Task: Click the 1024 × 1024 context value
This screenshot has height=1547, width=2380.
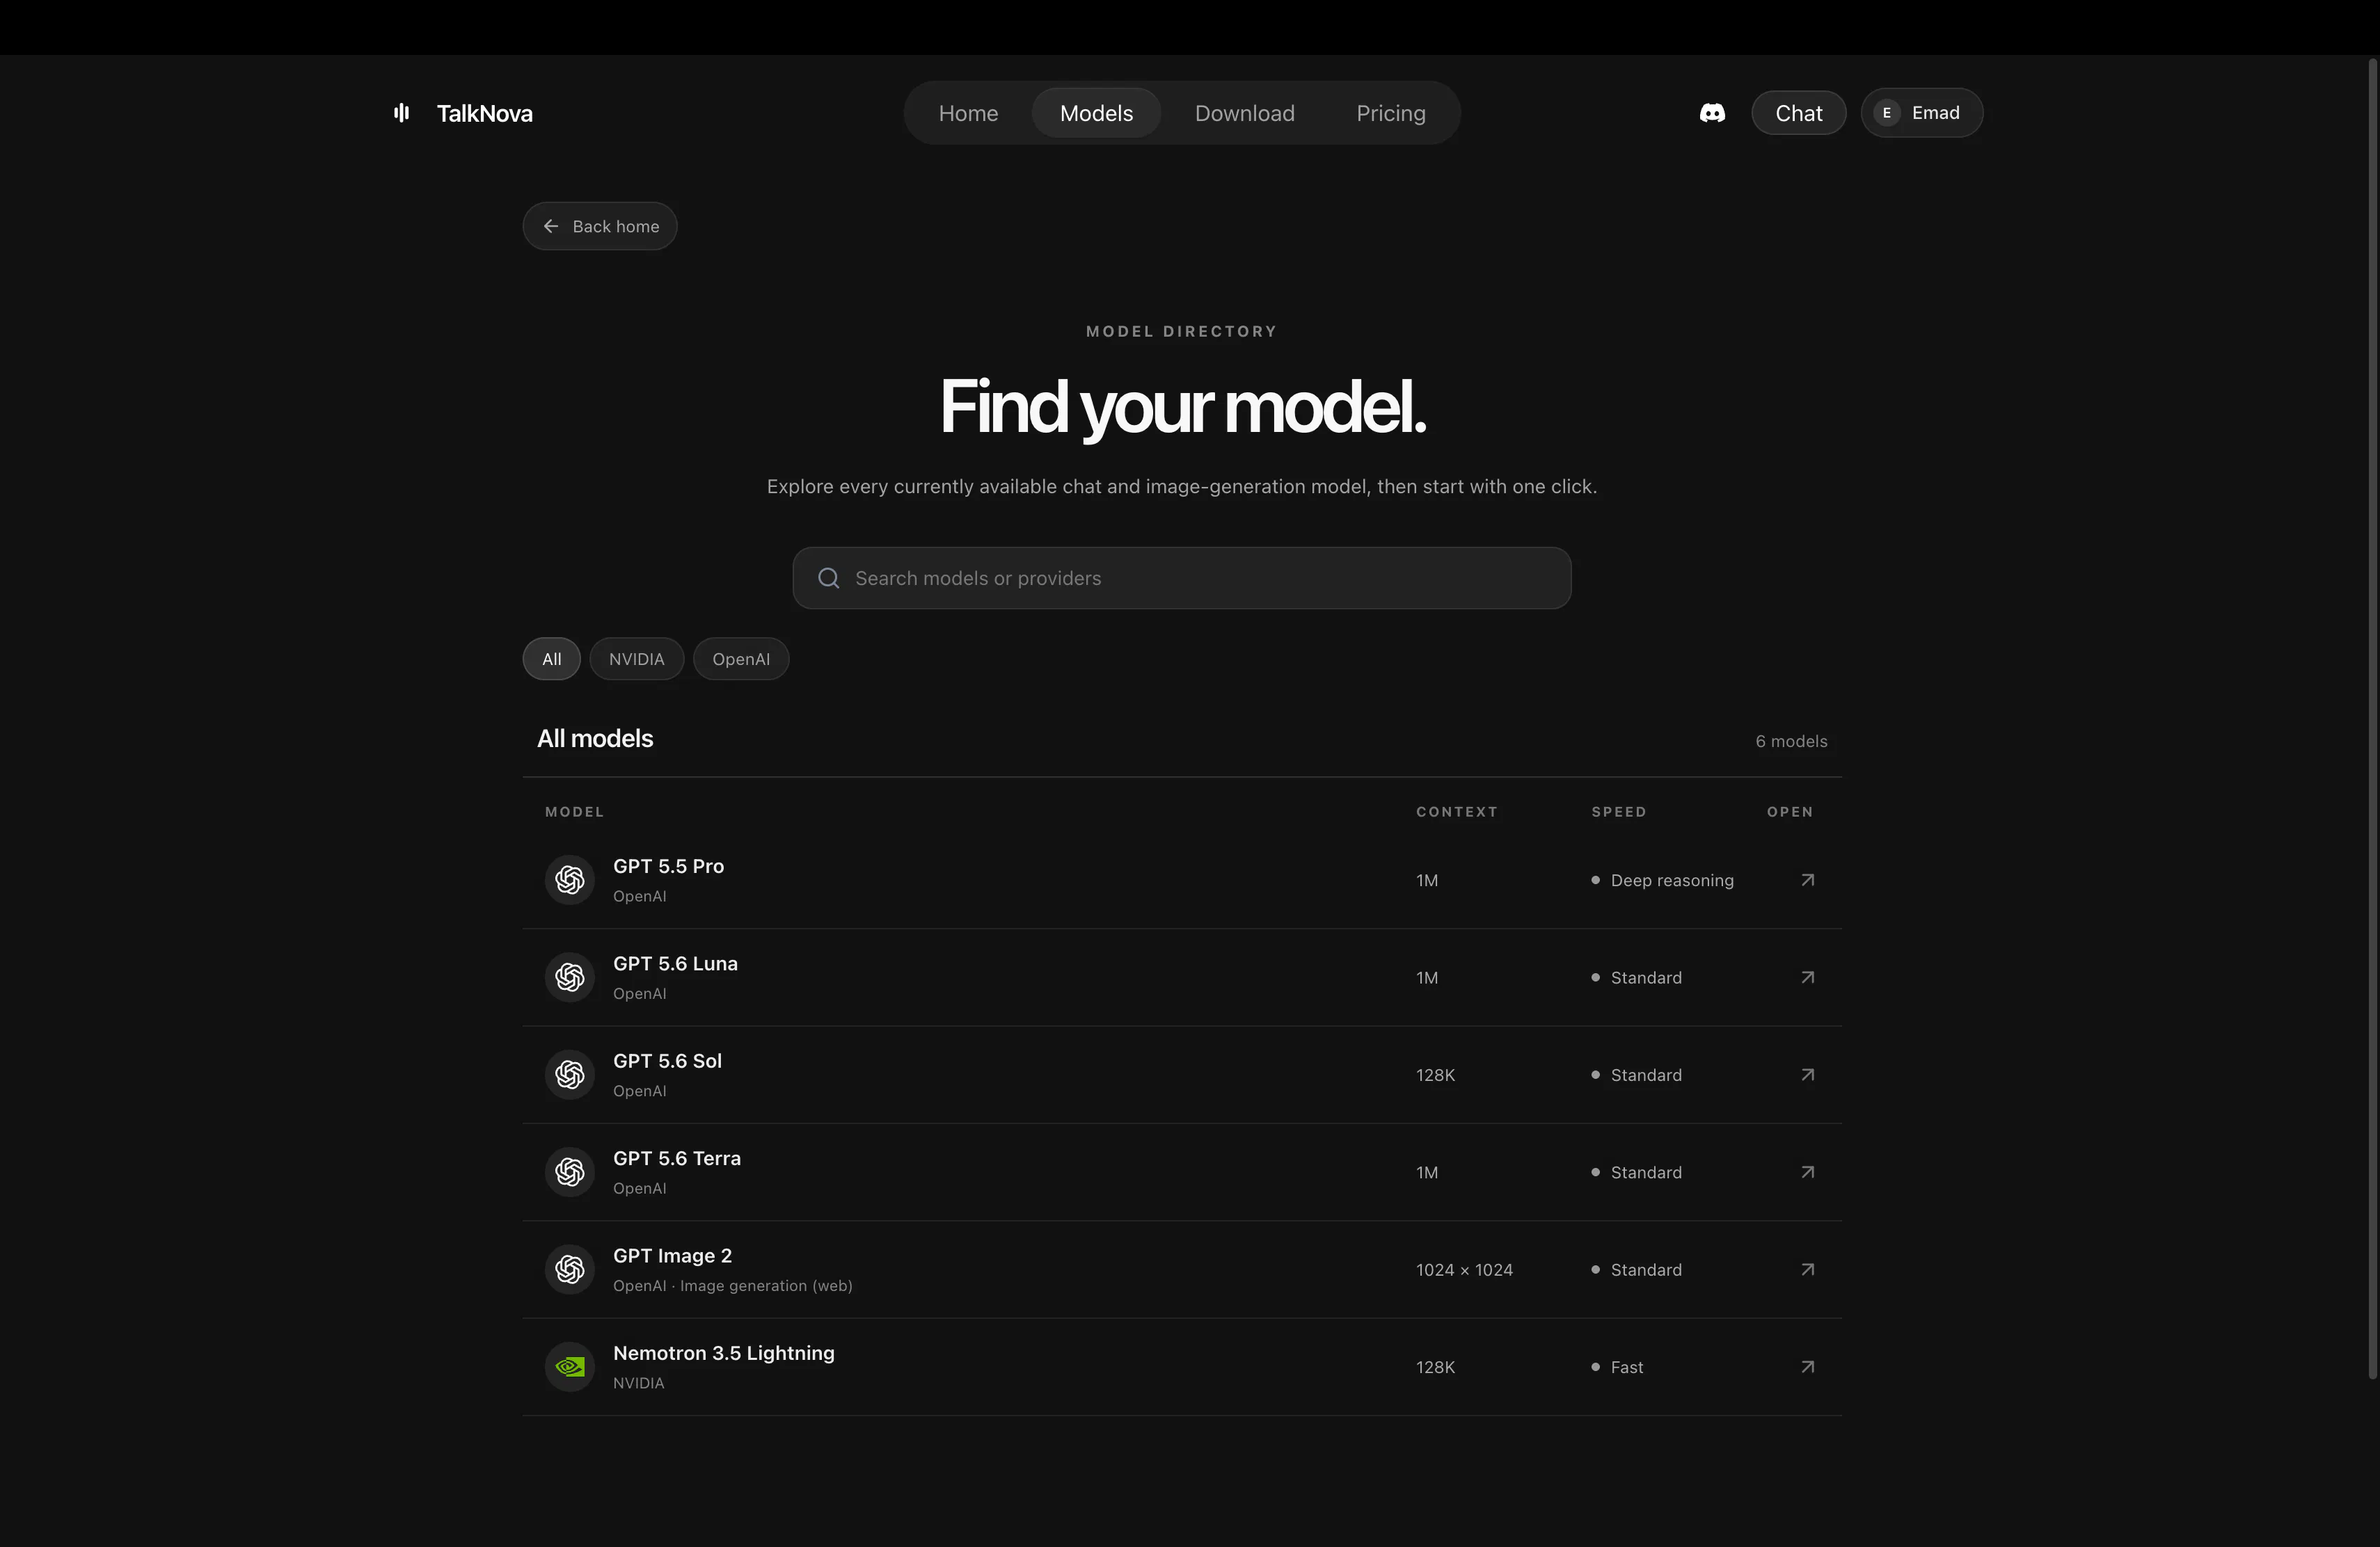Action: click(1464, 1270)
